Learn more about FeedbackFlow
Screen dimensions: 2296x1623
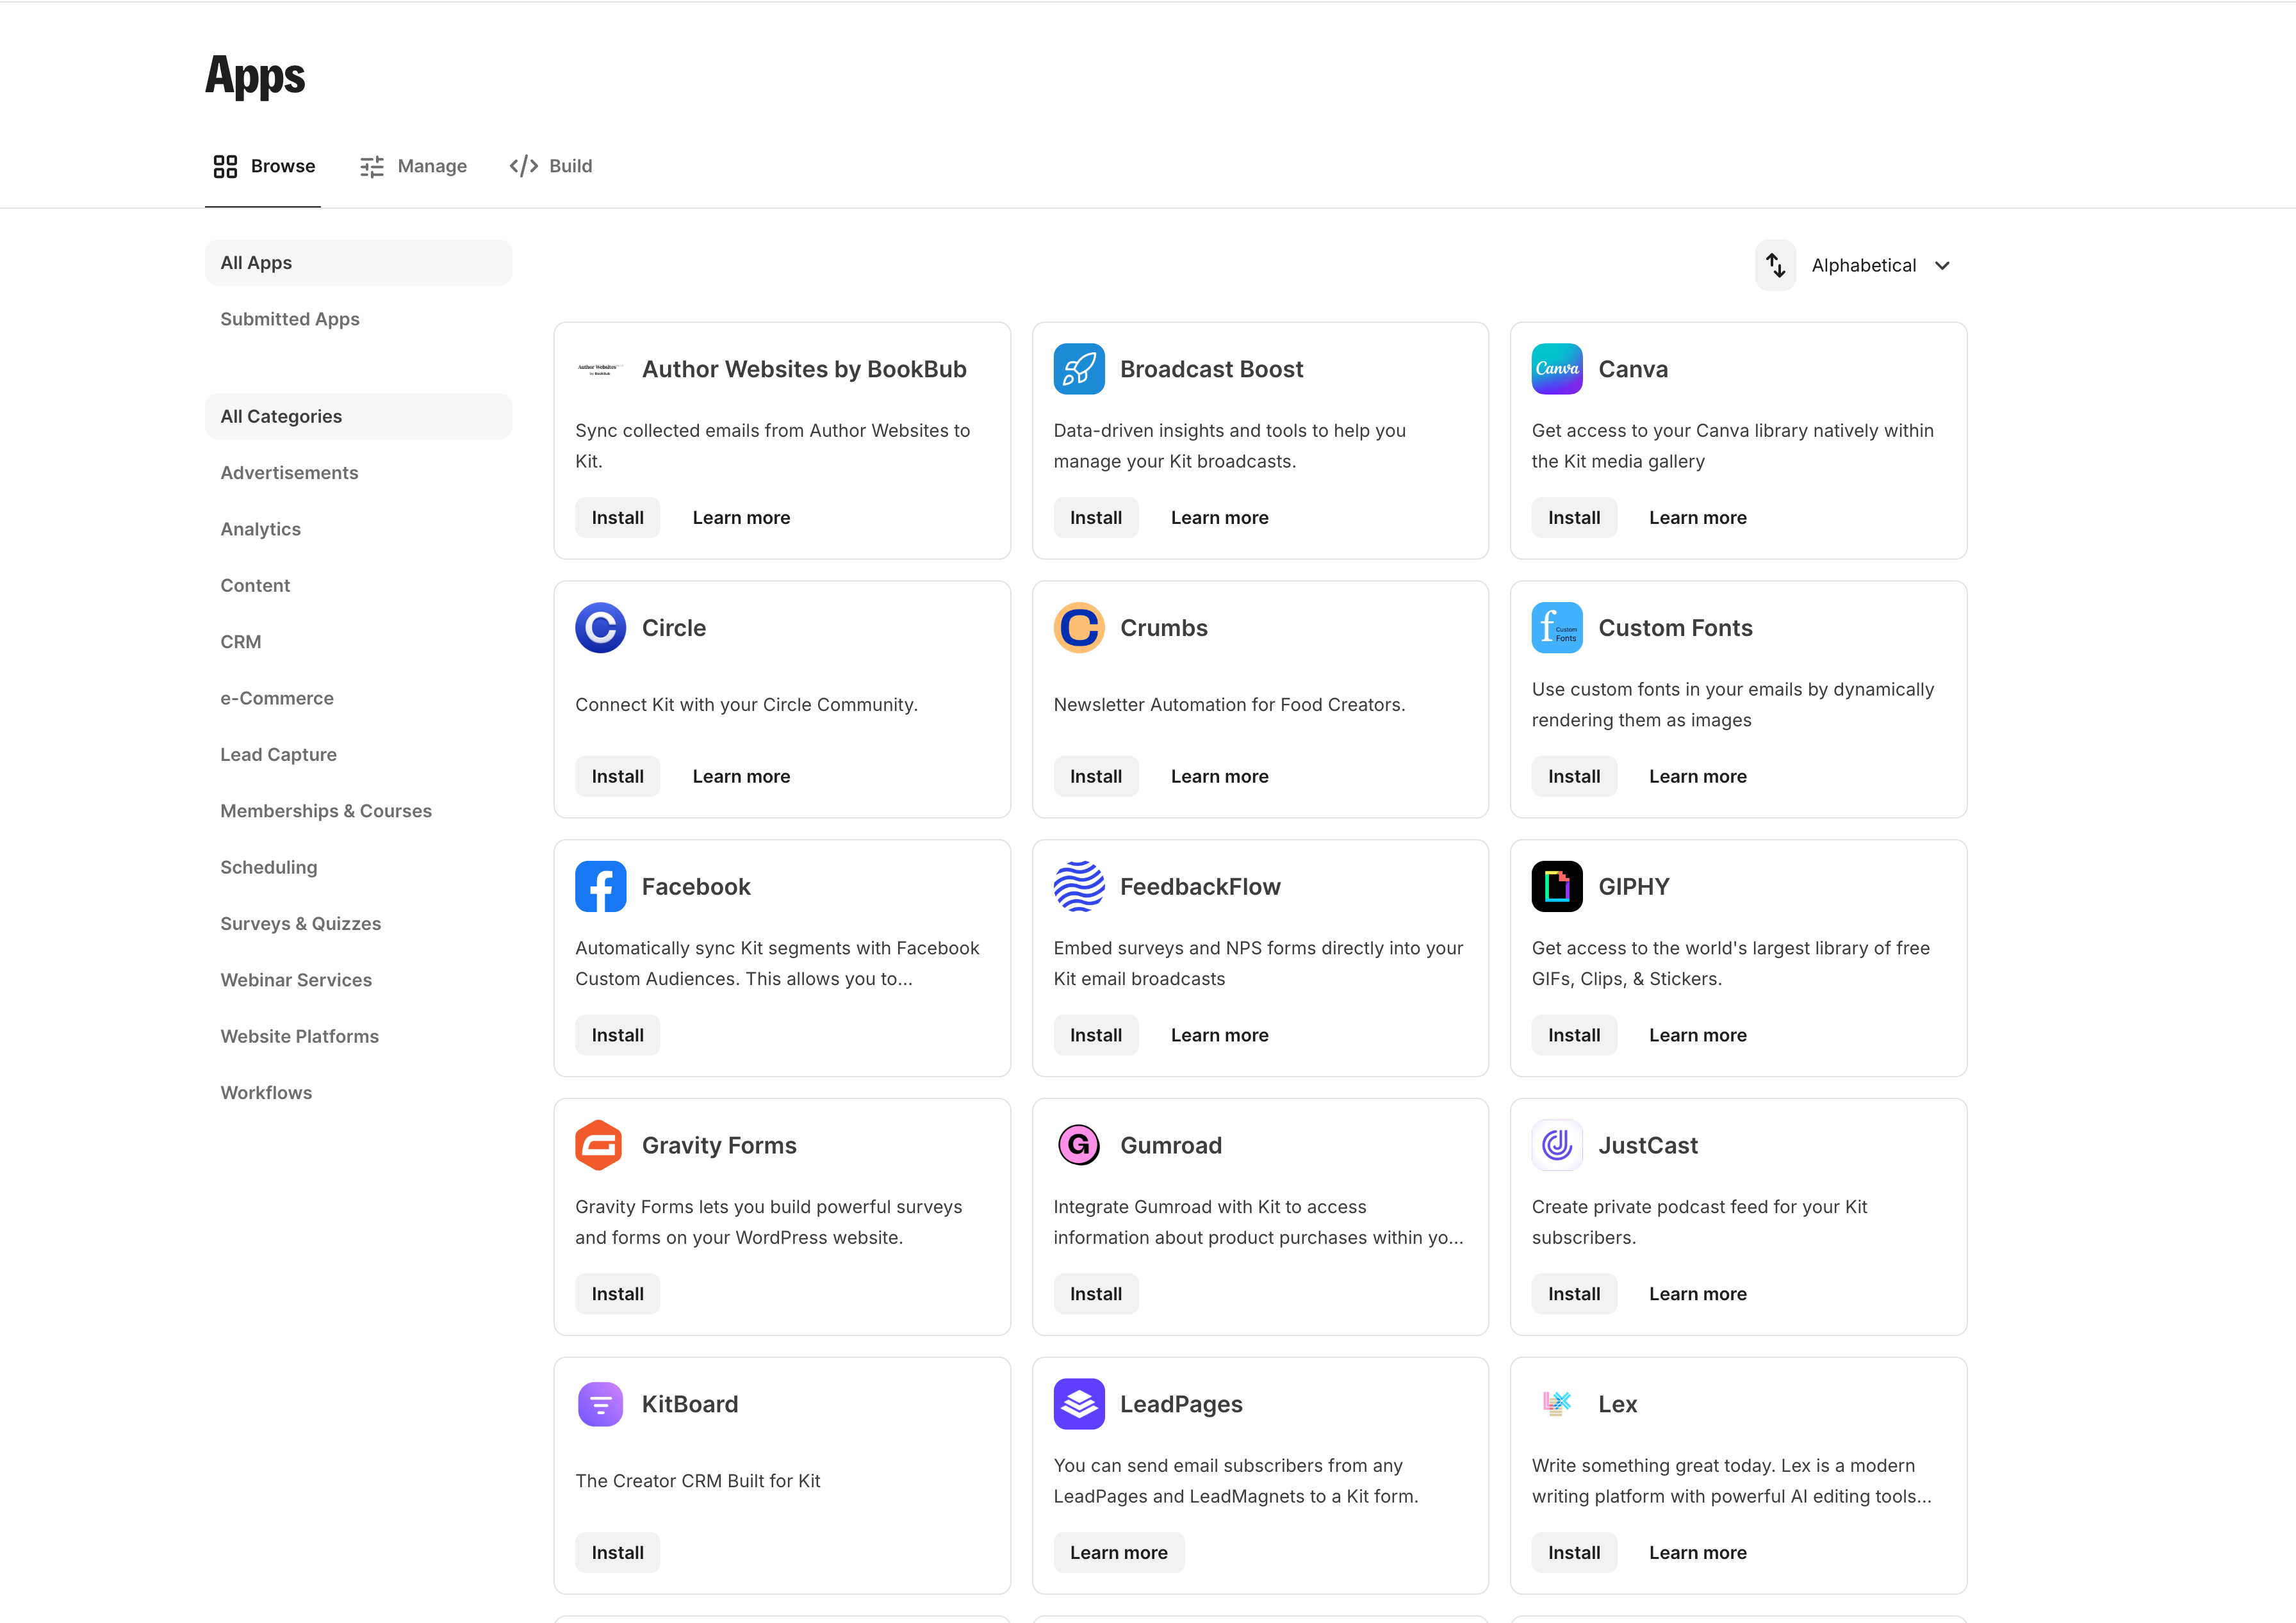click(x=1219, y=1035)
